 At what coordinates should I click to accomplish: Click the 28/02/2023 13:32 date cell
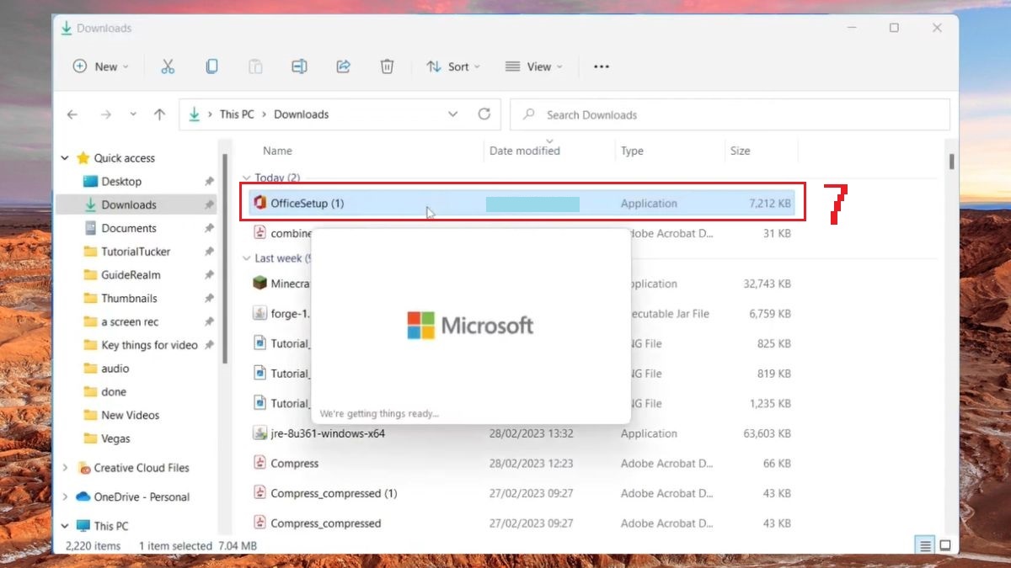pyautogui.click(x=531, y=433)
